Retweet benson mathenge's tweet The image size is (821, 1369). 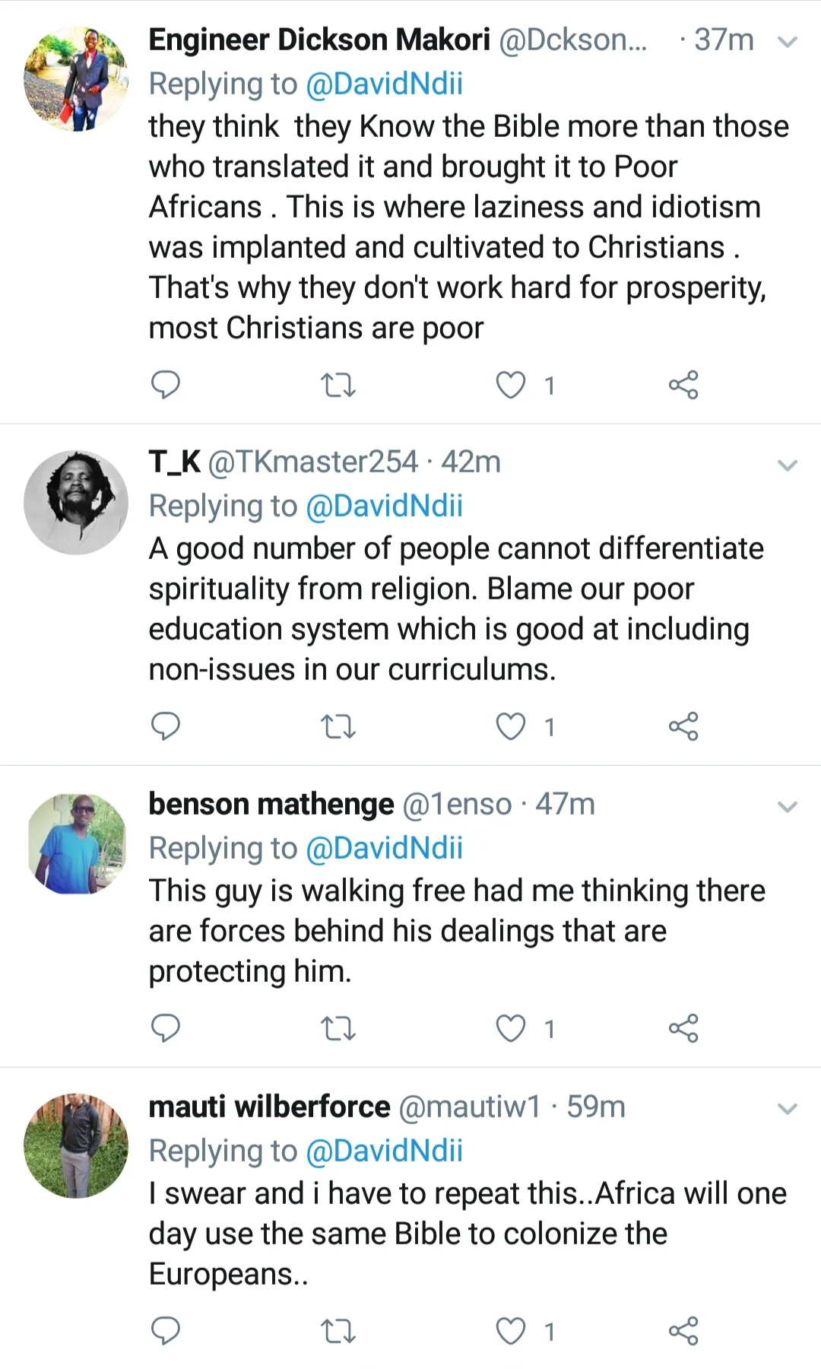pyautogui.click(x=338, y=1029)
